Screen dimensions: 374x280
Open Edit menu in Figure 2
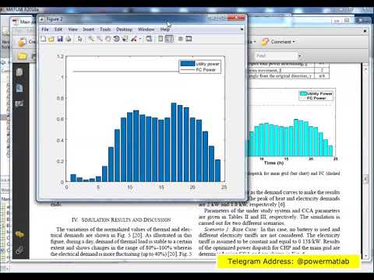pyautogui.click(x=58, y=30)
